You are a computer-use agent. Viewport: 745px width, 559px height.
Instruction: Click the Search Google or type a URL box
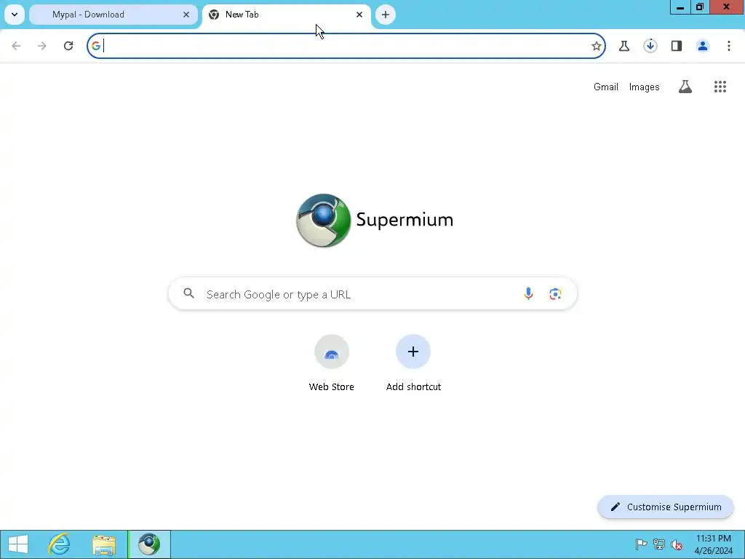pos(372,294)
